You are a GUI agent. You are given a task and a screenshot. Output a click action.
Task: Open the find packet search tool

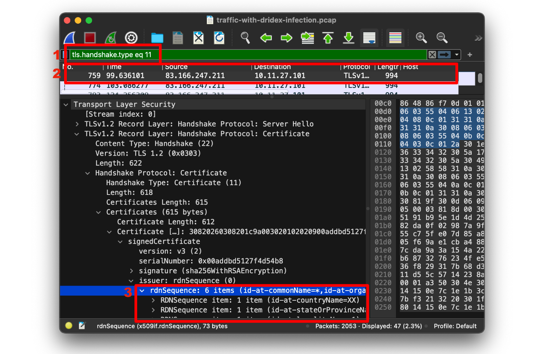click(245, 38)
